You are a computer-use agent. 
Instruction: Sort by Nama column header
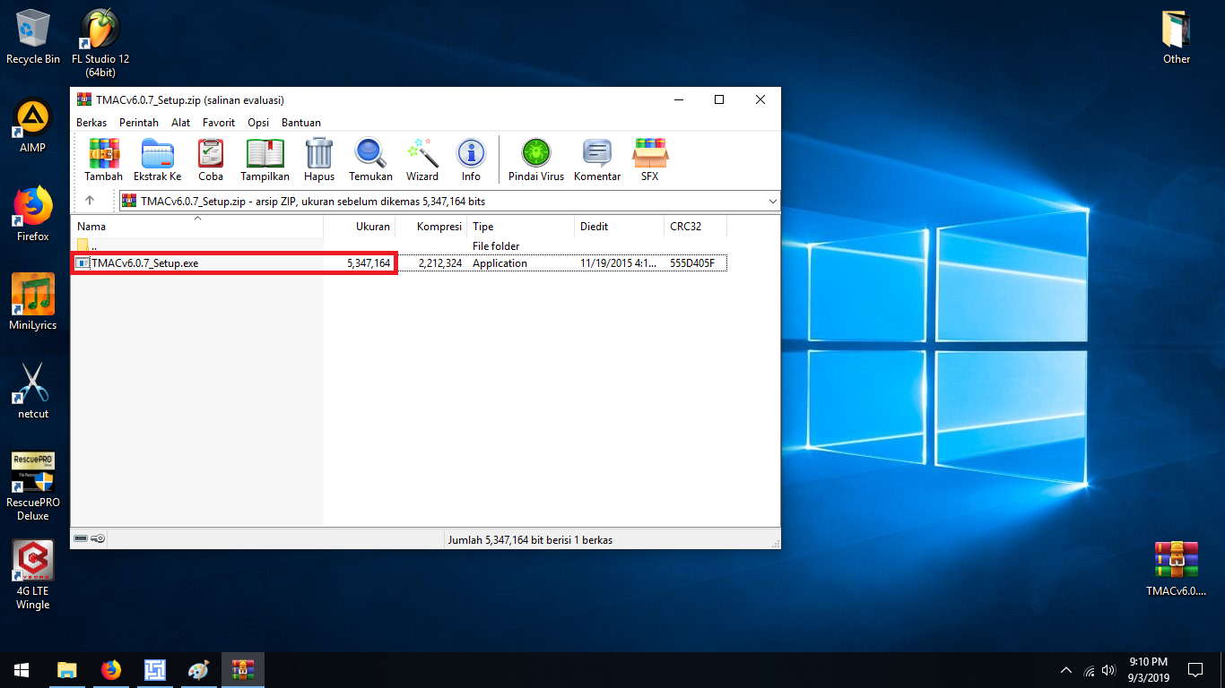coord(197,227)
